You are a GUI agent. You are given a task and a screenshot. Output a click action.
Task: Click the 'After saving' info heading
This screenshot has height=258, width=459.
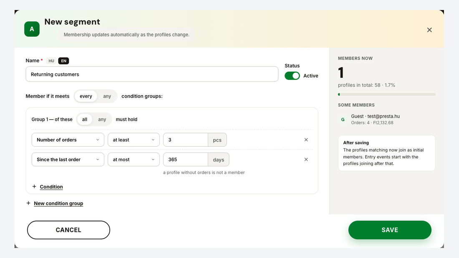pos(356,143)
